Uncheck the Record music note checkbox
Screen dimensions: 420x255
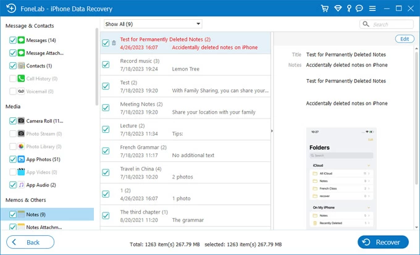click(x=106, y=65)
